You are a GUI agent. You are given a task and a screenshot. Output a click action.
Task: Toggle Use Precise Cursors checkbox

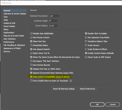[x=31, y=37]
